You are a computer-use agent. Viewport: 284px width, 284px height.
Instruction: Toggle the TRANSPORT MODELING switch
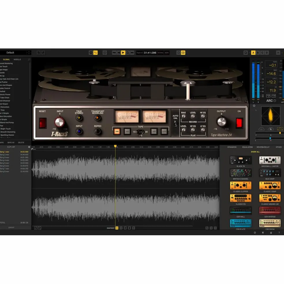pyautogui.click(x=98, y=118)
